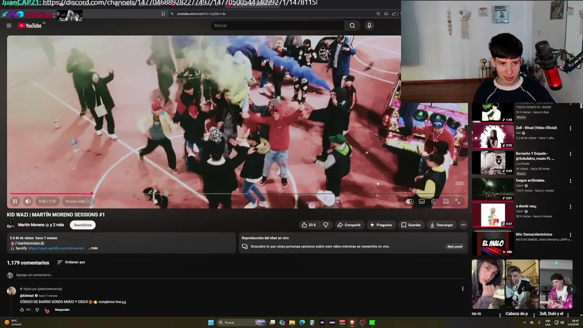Screen dimensions: 583x328
Task: Open the 'Mix: Dance/electrónica' playlist thumbnail
Action: pos(493,243)
